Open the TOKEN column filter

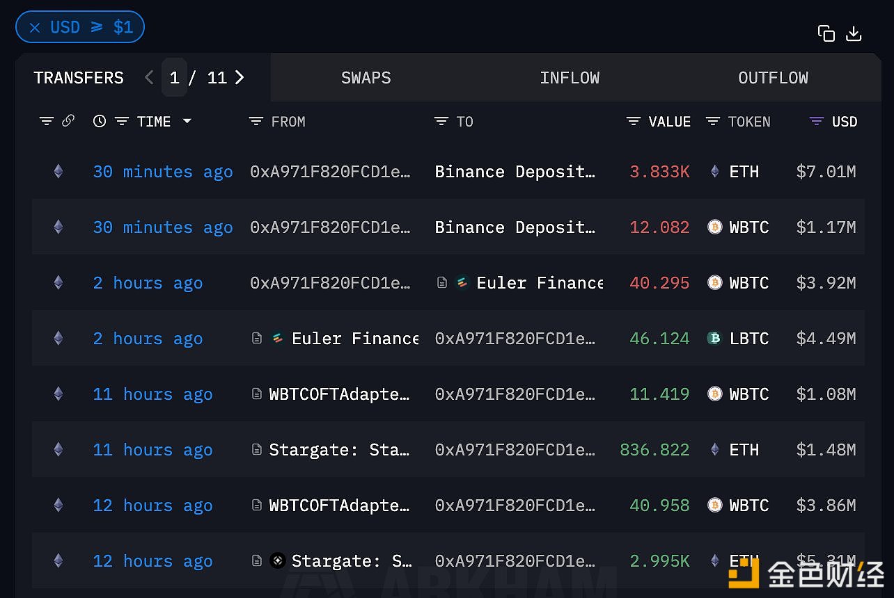713,121
